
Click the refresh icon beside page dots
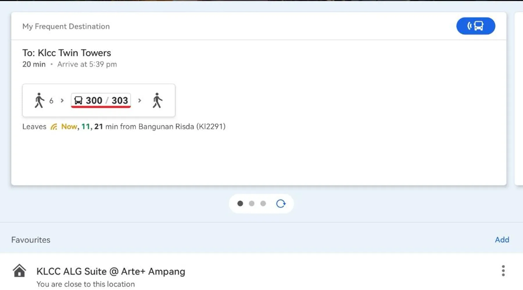[x=281, y=204]
